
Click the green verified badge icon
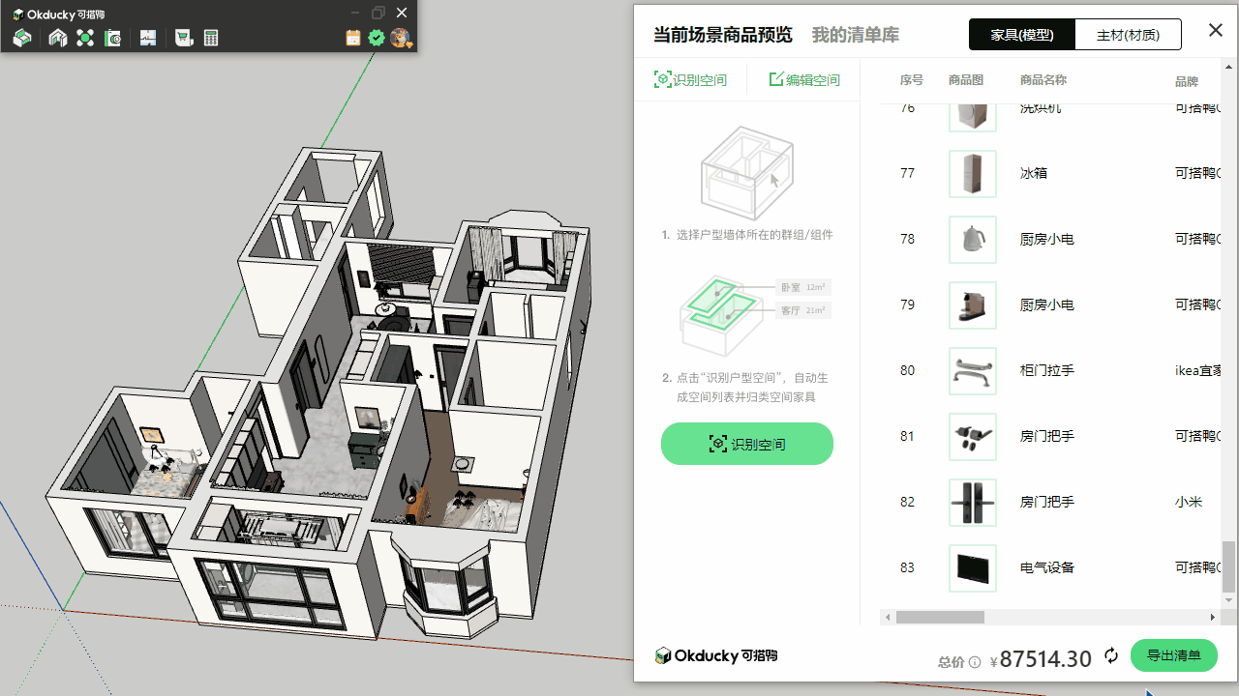[377, 38]
